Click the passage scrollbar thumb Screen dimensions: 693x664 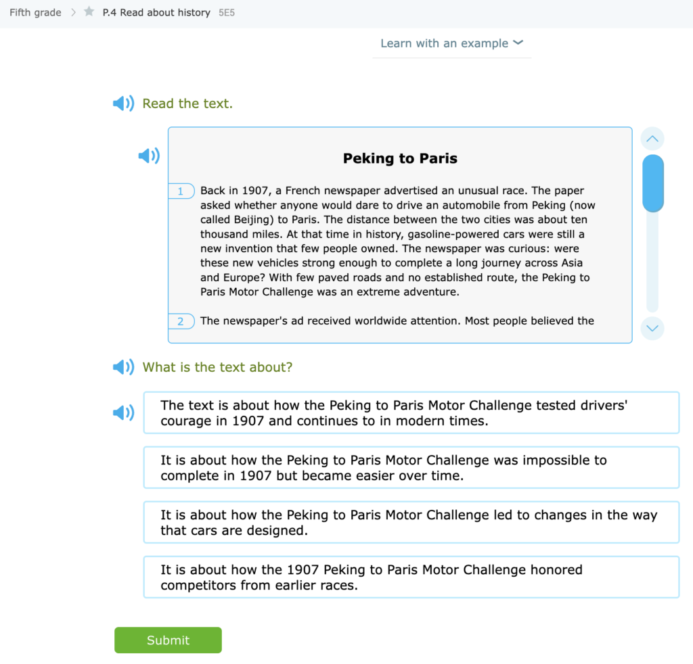click(x=652, y=184)
